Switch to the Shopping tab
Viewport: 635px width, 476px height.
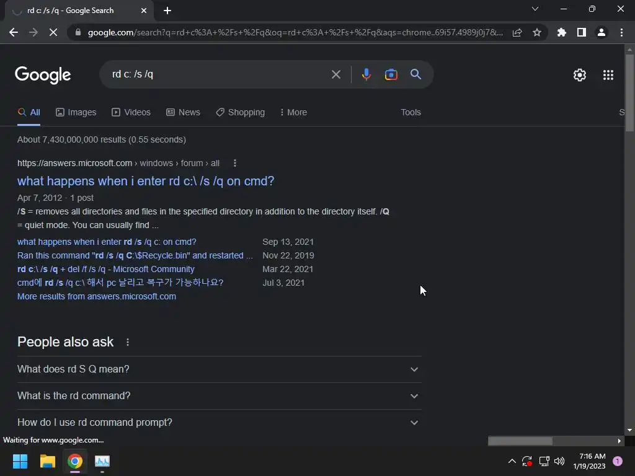241,113
